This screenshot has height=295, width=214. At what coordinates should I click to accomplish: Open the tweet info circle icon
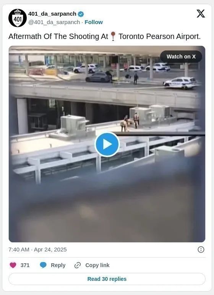[x=201, y=250]
